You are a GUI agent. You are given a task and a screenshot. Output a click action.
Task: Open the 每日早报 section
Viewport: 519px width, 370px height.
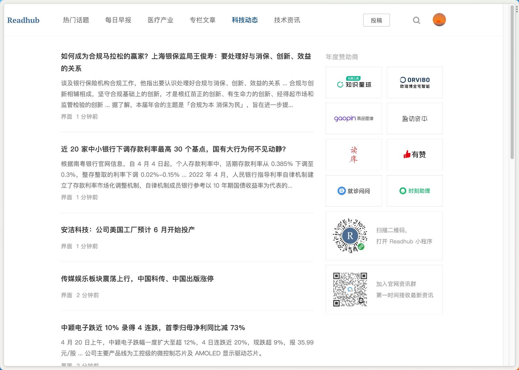click(x=118, y=20)
